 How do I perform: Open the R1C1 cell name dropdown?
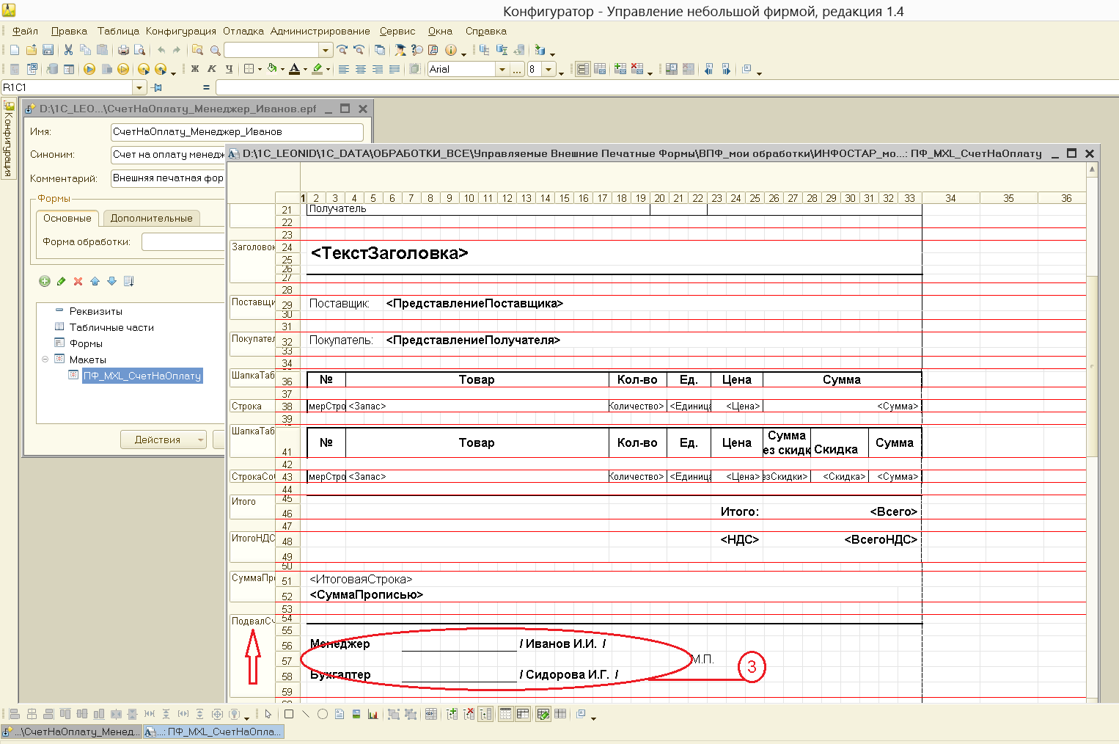click(x=139, y=87)
